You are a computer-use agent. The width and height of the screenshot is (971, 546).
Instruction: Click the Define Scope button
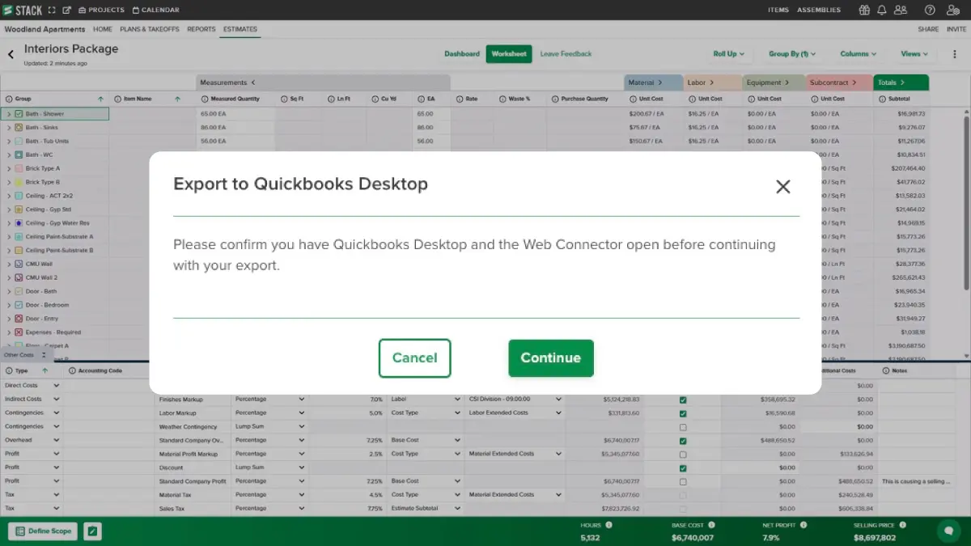(44, 531)
